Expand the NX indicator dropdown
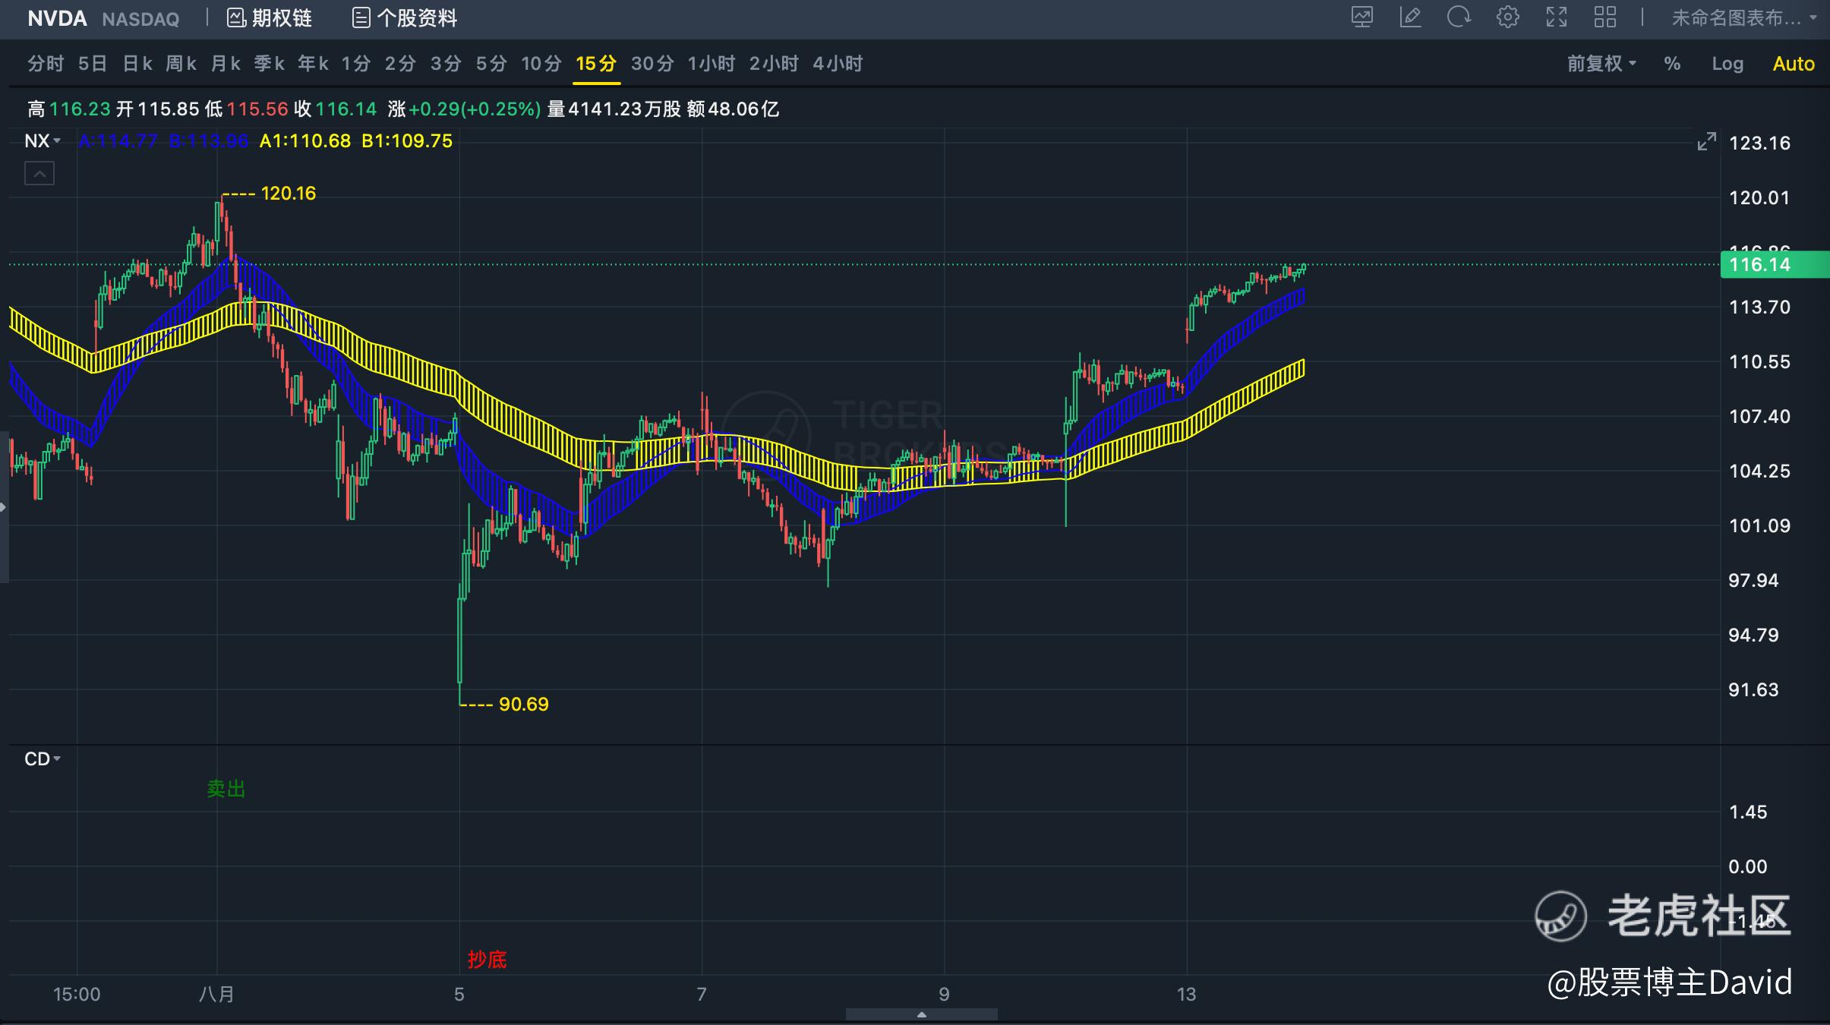 (x=43, y=141)
